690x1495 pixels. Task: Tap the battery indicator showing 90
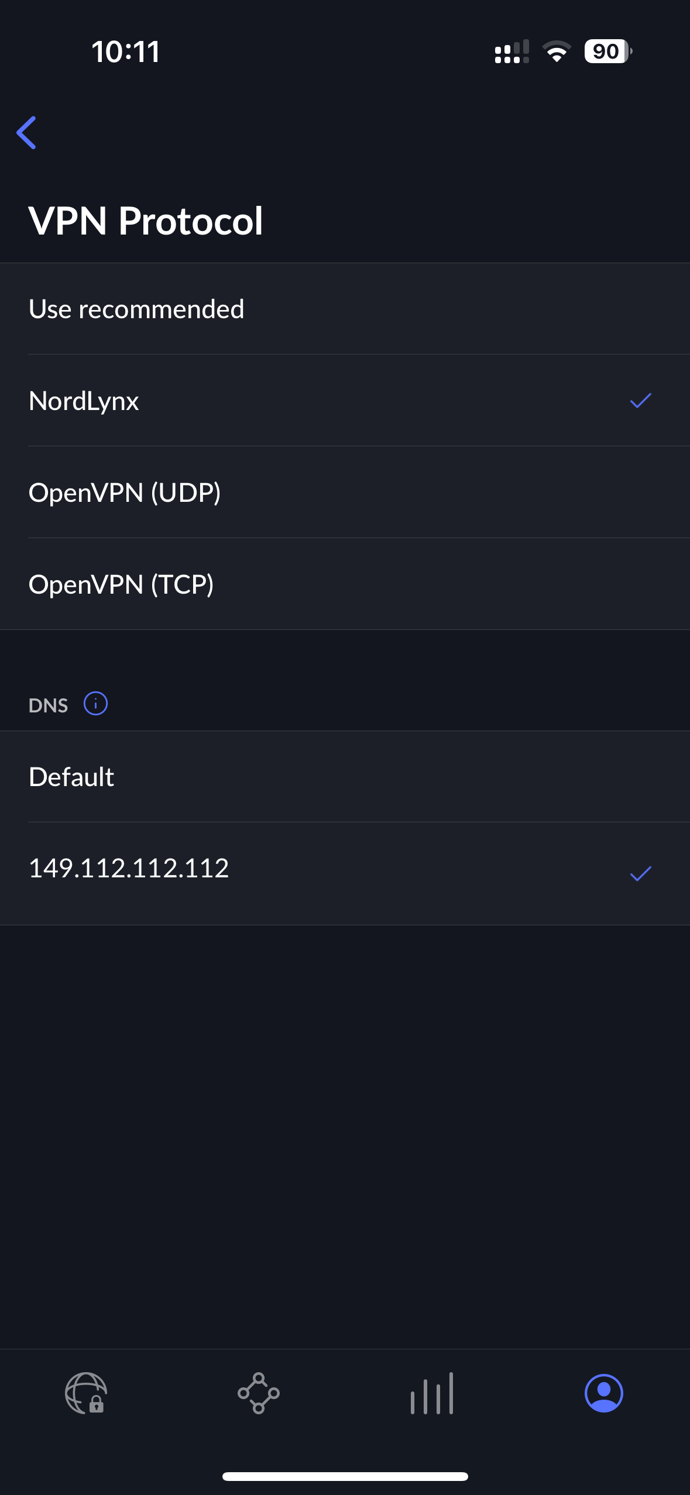[608, 51]
